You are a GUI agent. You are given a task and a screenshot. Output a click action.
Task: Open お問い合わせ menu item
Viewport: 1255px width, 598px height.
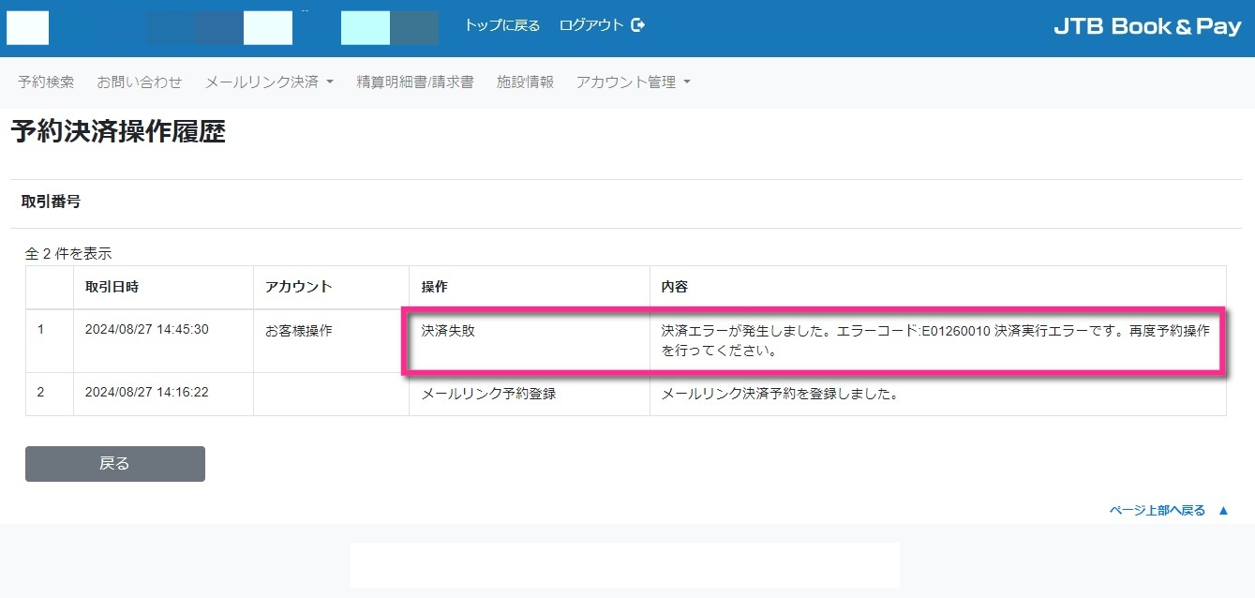pyautogui.click(x=140, y=82)
